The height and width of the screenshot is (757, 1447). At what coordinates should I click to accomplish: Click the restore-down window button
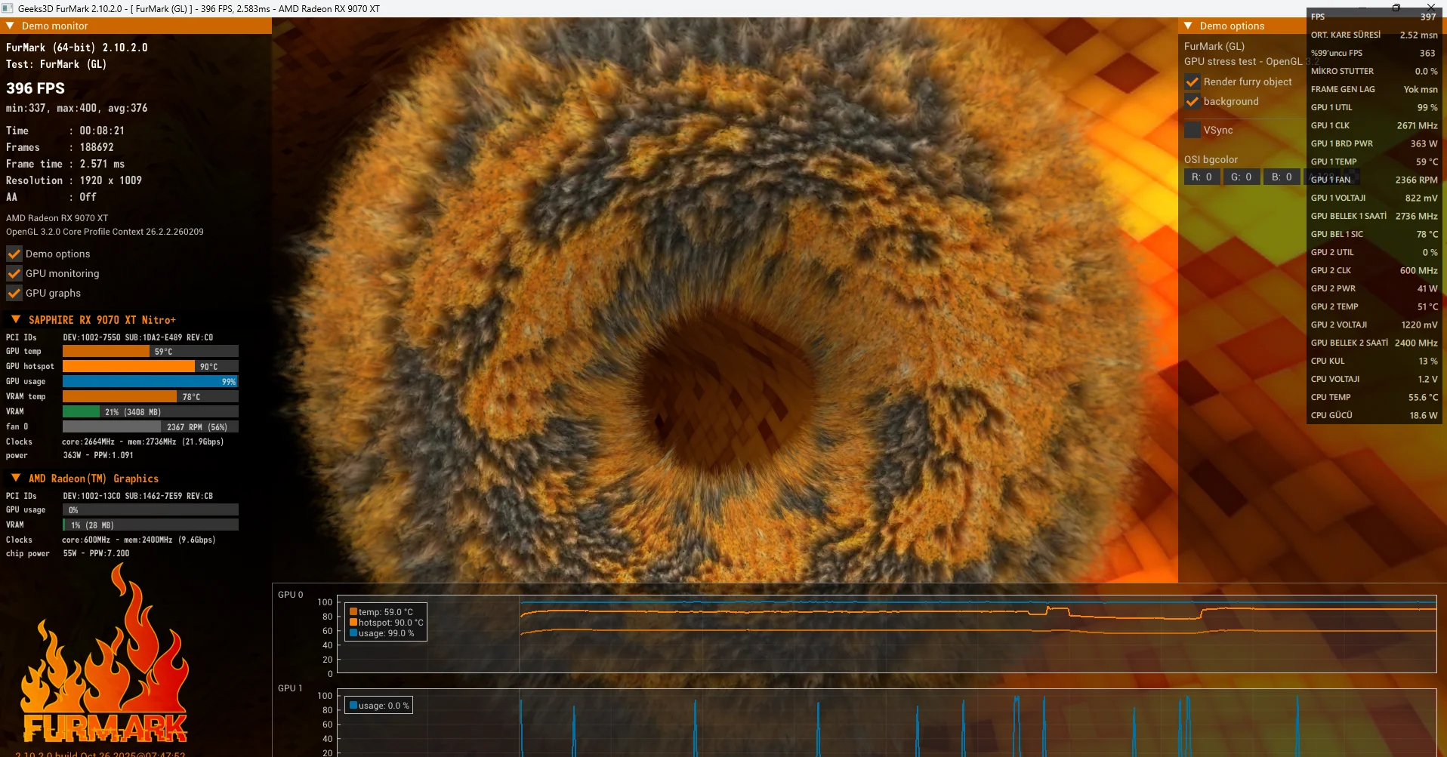(x=1396, y=8)
